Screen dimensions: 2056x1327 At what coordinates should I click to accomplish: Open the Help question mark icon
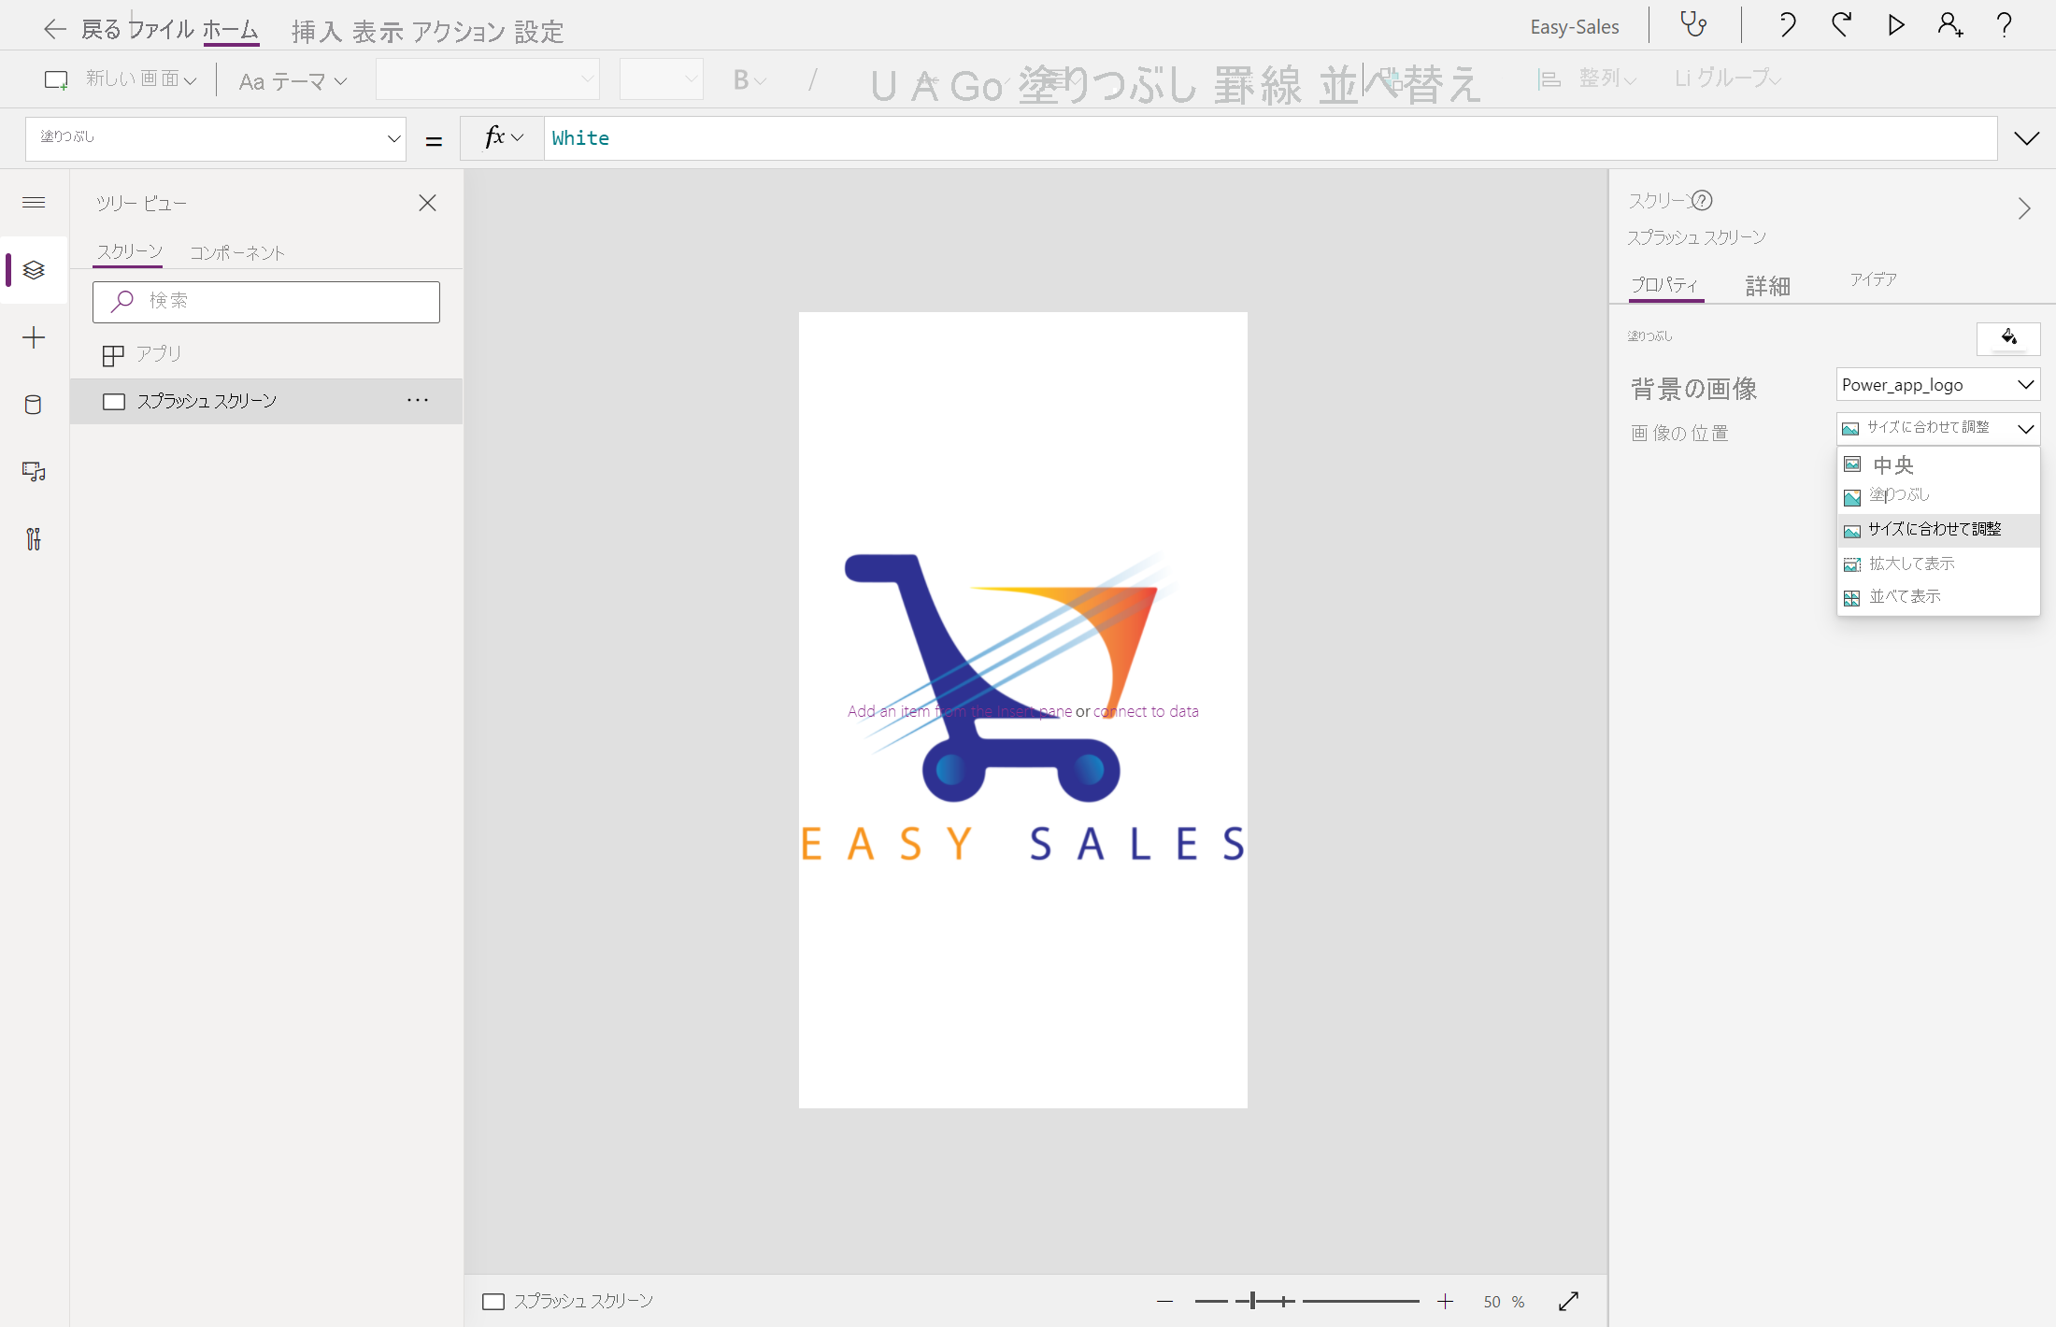[2005, 24]
